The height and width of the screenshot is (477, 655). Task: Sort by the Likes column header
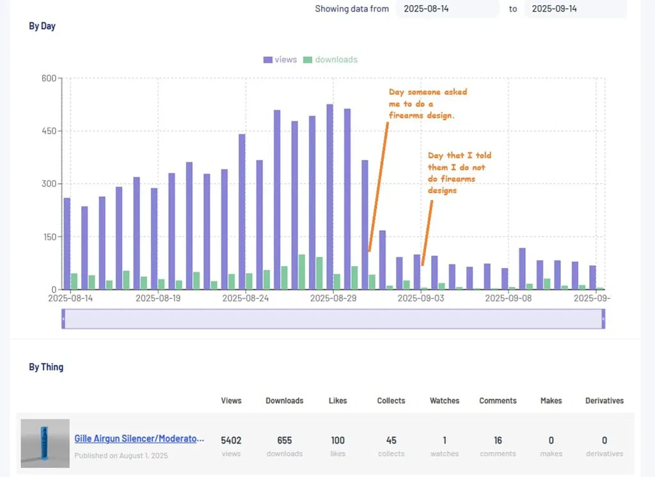click(338, 400)
